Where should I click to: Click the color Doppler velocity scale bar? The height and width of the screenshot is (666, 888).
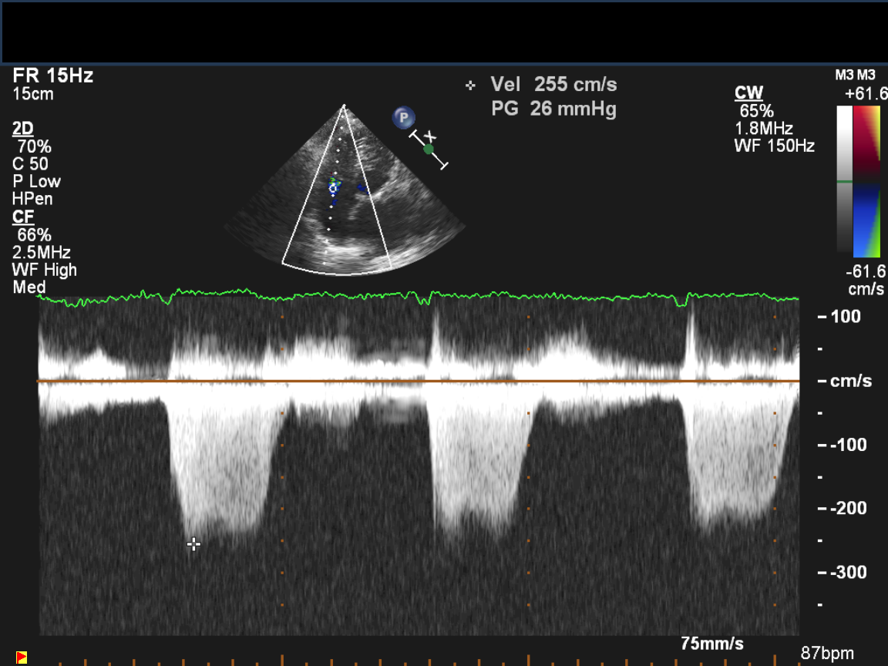coord(859,181)
